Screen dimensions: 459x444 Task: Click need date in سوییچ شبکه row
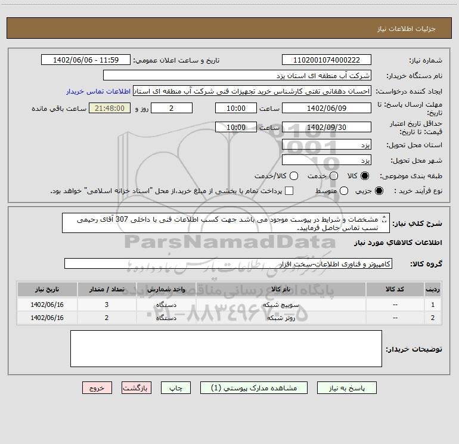(x=47, y=305)
